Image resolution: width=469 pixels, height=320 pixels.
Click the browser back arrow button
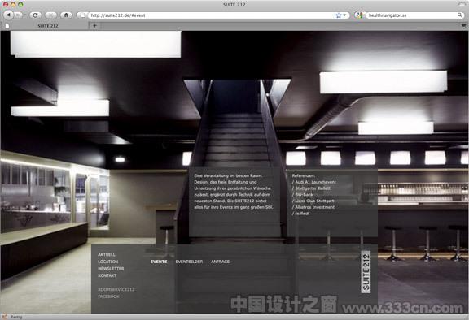click(8, 15)
